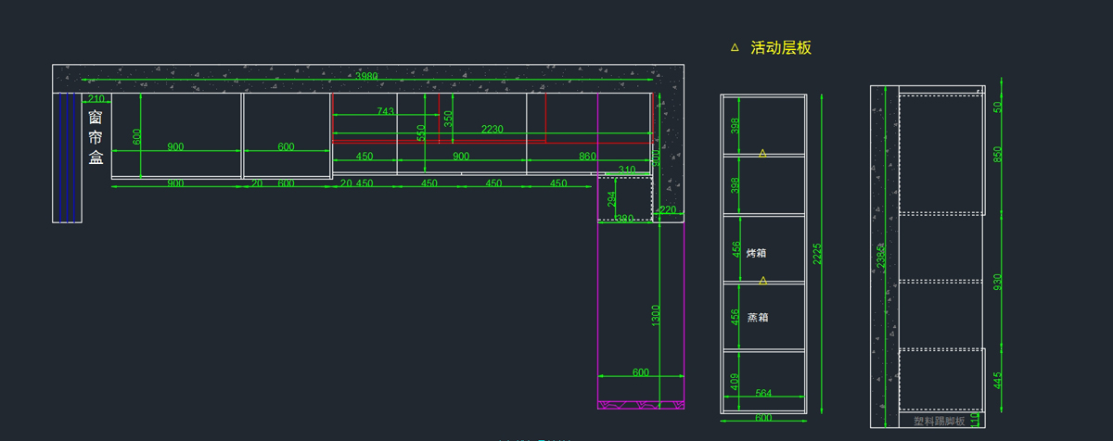Screen dimensions: 1113x441
Task: Select the 445 dimension in side view
Action: pyautogui.click(x=998, y=380)
